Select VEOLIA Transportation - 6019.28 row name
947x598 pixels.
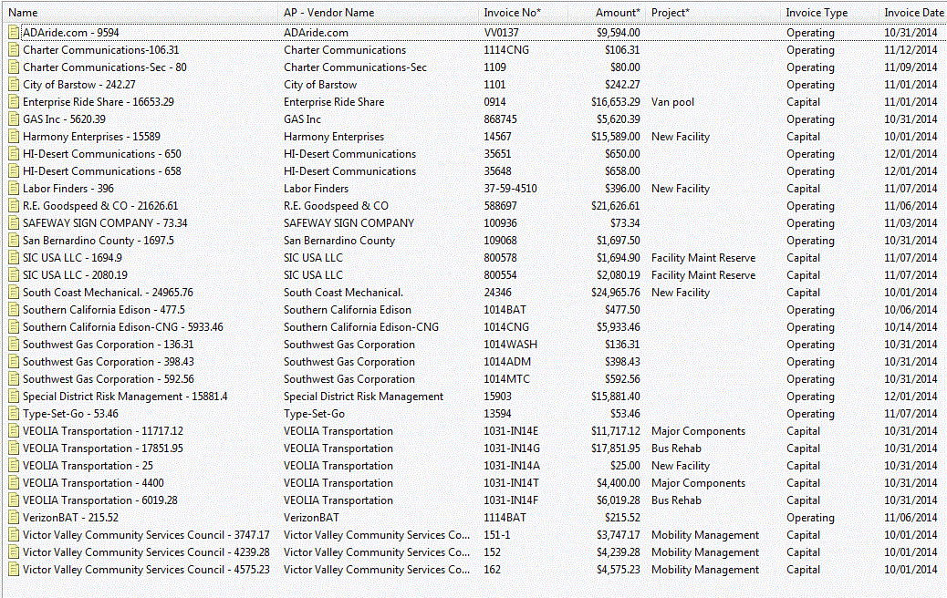coord(100,500)
